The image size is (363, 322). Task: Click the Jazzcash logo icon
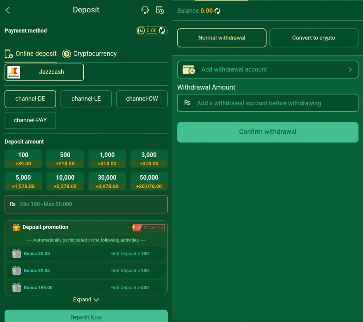(x=14, y=72)
